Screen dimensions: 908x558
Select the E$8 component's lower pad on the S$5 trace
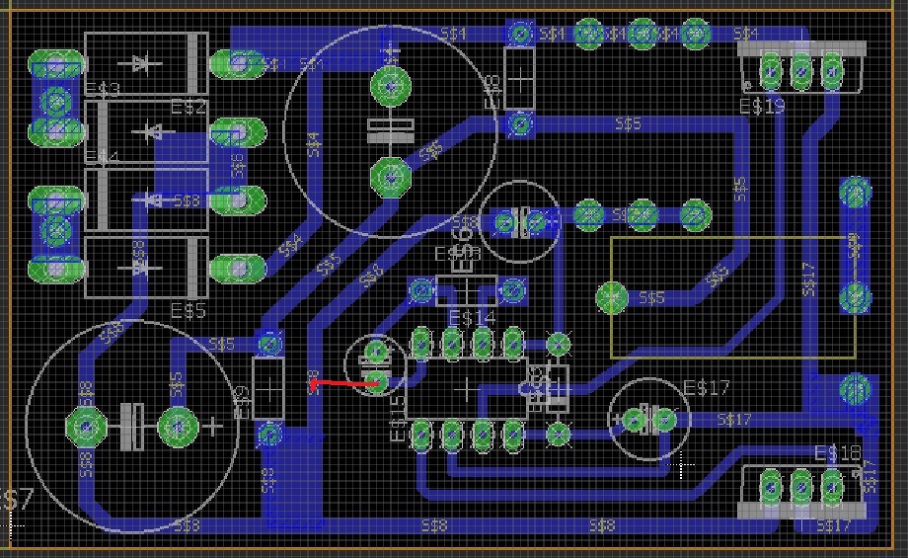520,124
